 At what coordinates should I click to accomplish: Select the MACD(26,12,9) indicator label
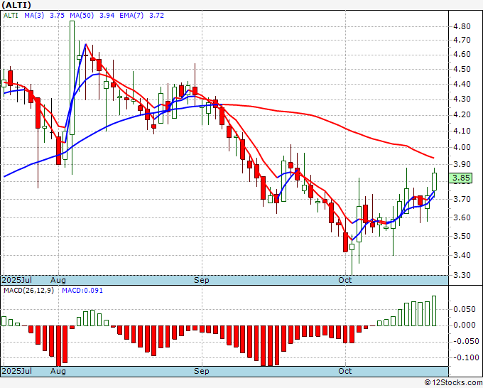coord(28,291)
